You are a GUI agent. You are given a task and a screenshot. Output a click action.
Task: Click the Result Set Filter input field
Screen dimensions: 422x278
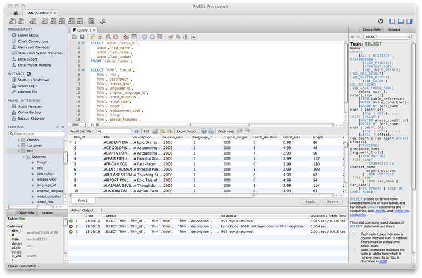(x=115, y=131)
